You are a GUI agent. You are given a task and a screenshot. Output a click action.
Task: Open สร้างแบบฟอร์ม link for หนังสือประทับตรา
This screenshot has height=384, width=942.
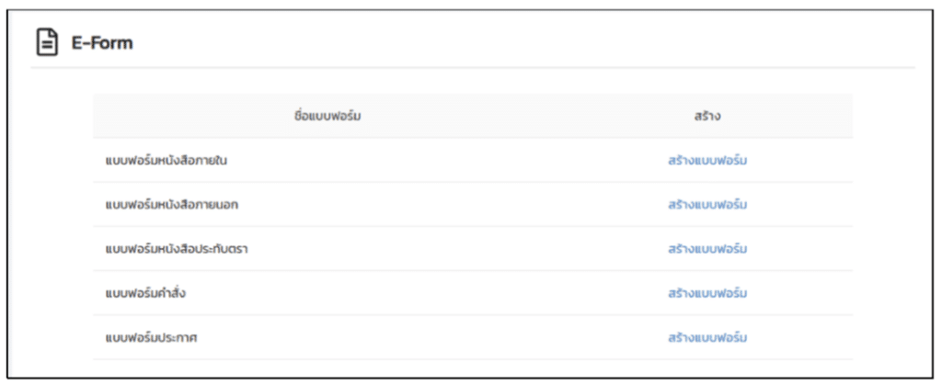click(707, 249)
